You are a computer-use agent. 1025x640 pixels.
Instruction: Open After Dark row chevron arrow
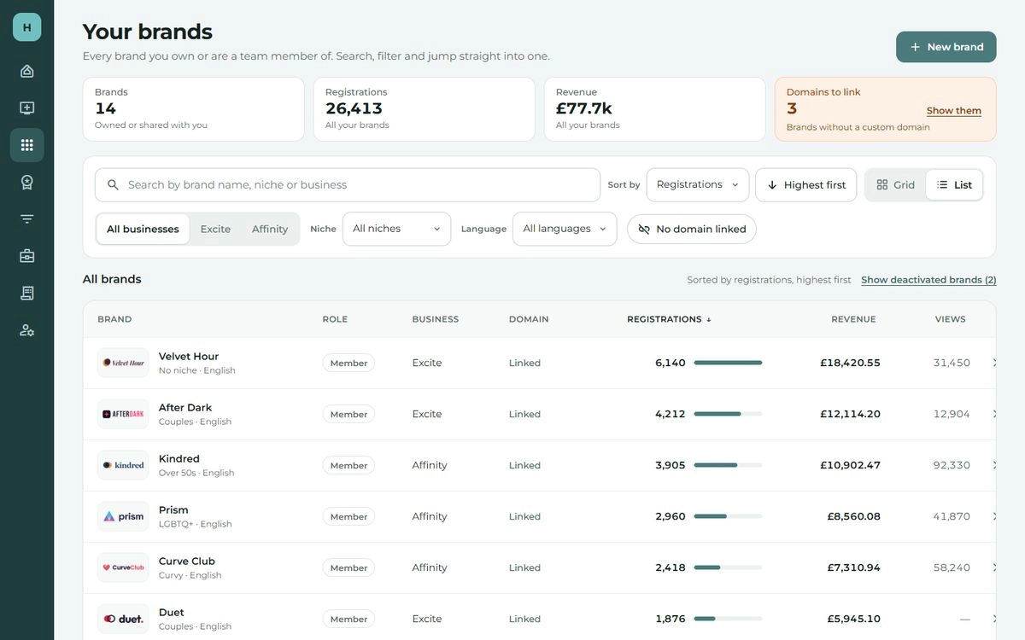pos(994,414)
